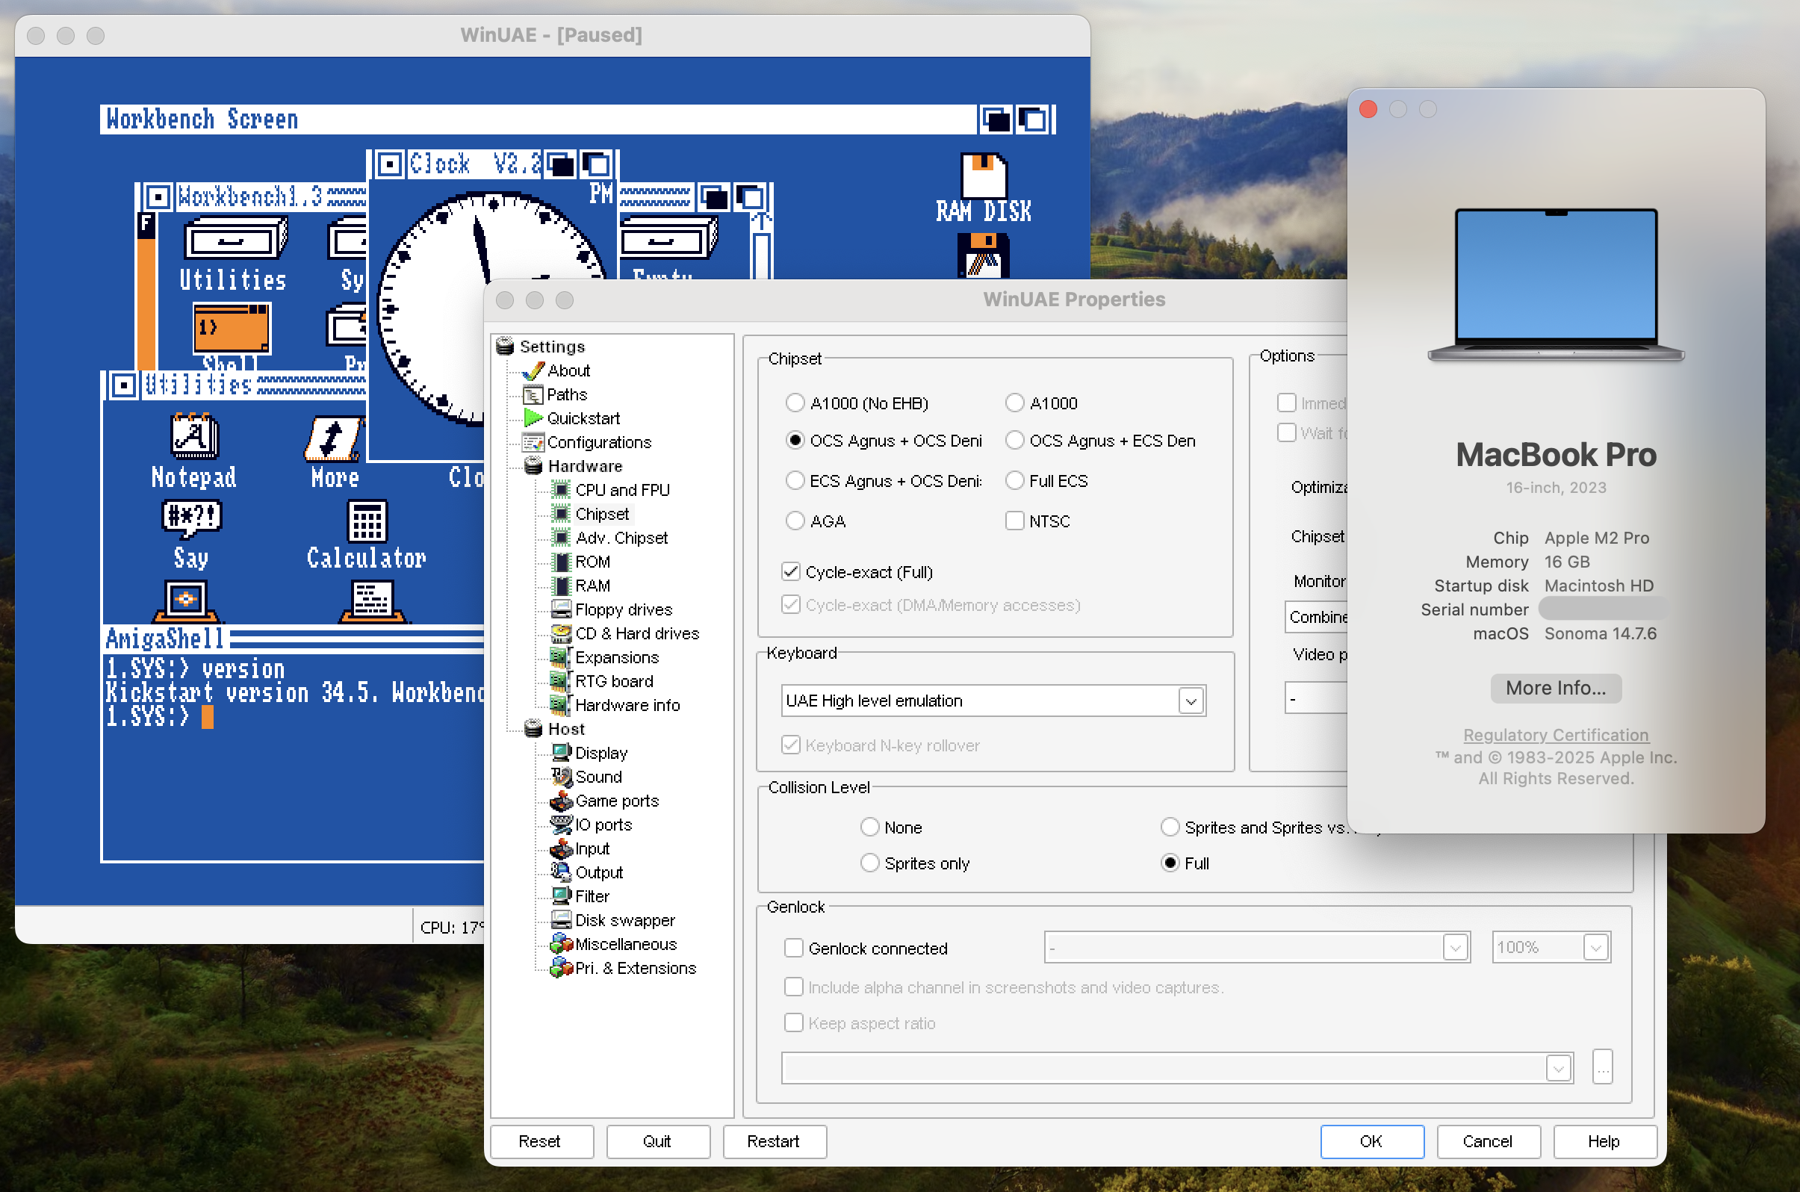Enable the Genlock connected checkbox
Image resolution: width=1800 pixels, height=1192 pixels.
794,948
